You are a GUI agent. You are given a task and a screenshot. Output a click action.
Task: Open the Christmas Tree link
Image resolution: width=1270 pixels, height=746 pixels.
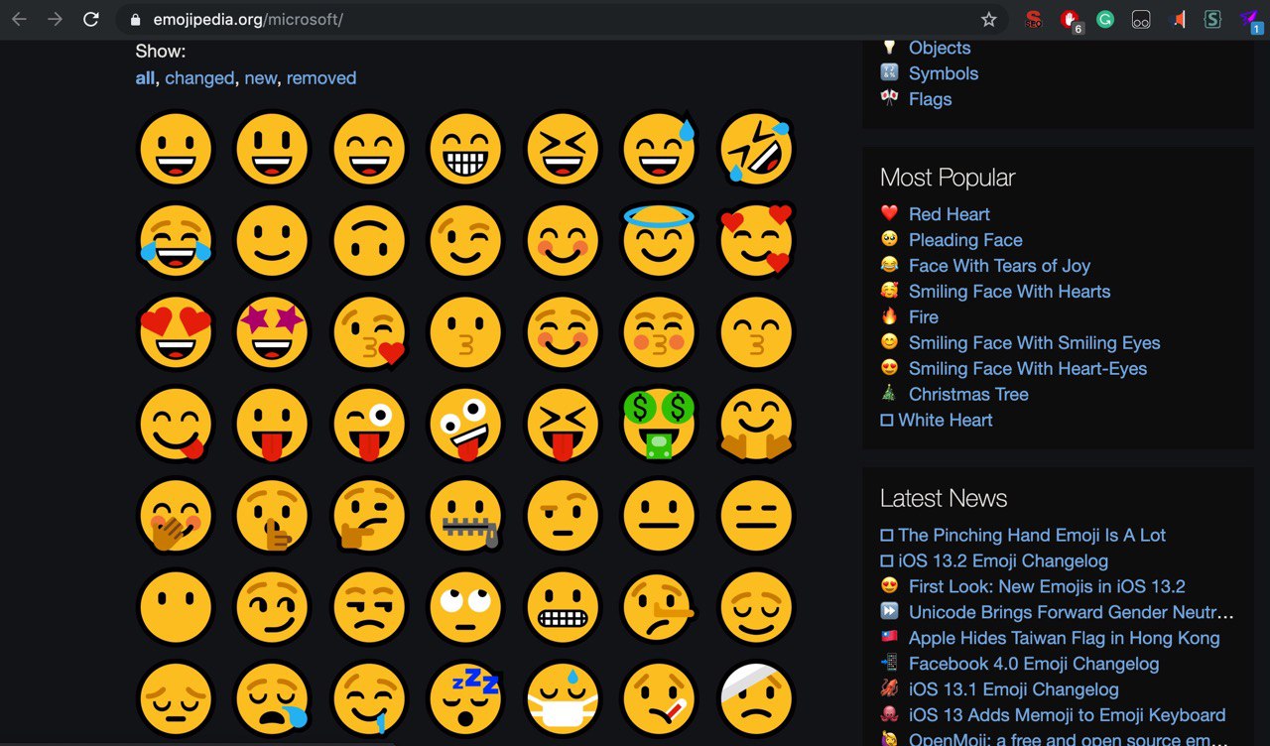(968, 395)
